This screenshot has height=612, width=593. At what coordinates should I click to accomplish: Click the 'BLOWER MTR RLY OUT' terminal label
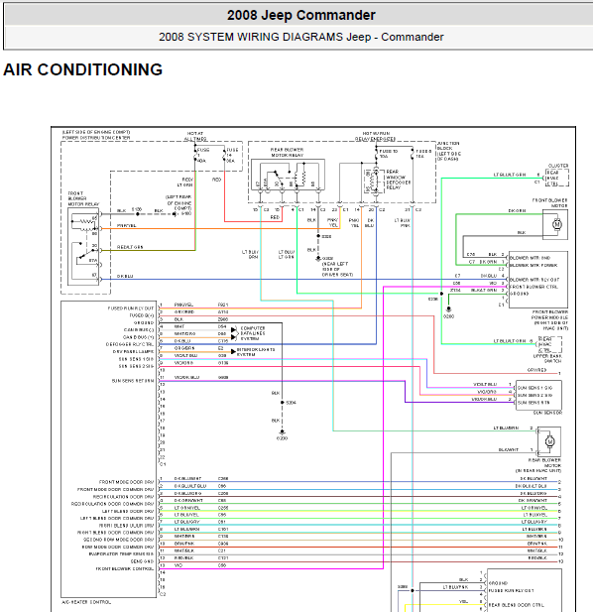click(534, 280)
